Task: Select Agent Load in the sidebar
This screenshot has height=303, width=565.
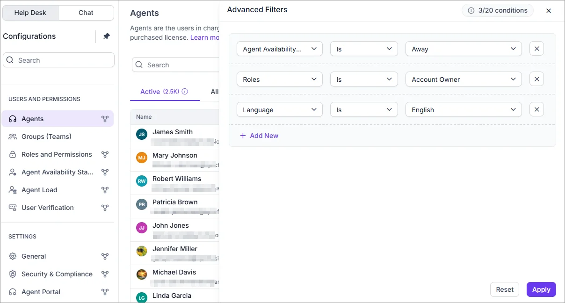Action: pyautogui.click(x=39, y=189)
